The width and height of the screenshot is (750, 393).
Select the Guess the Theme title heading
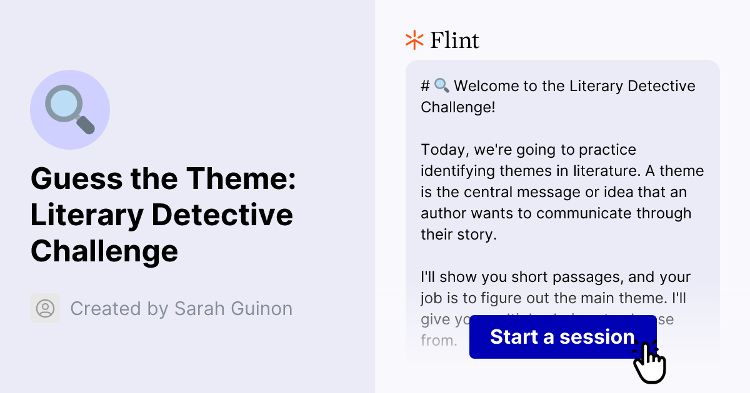point(162,215)
